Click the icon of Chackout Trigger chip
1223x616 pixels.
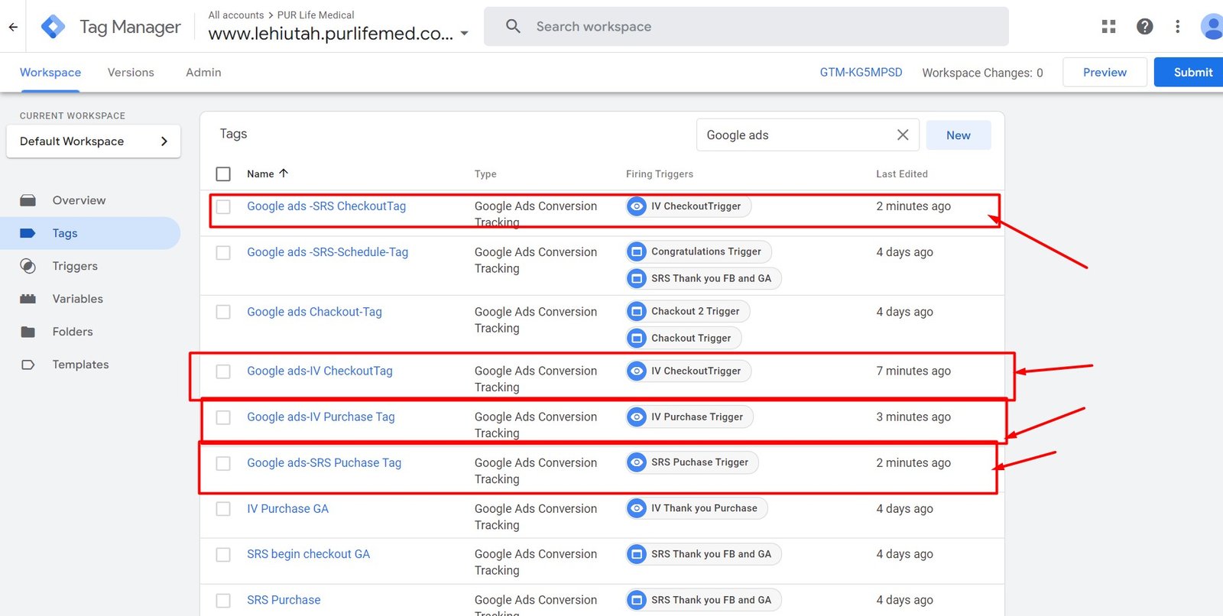point(637,338)
